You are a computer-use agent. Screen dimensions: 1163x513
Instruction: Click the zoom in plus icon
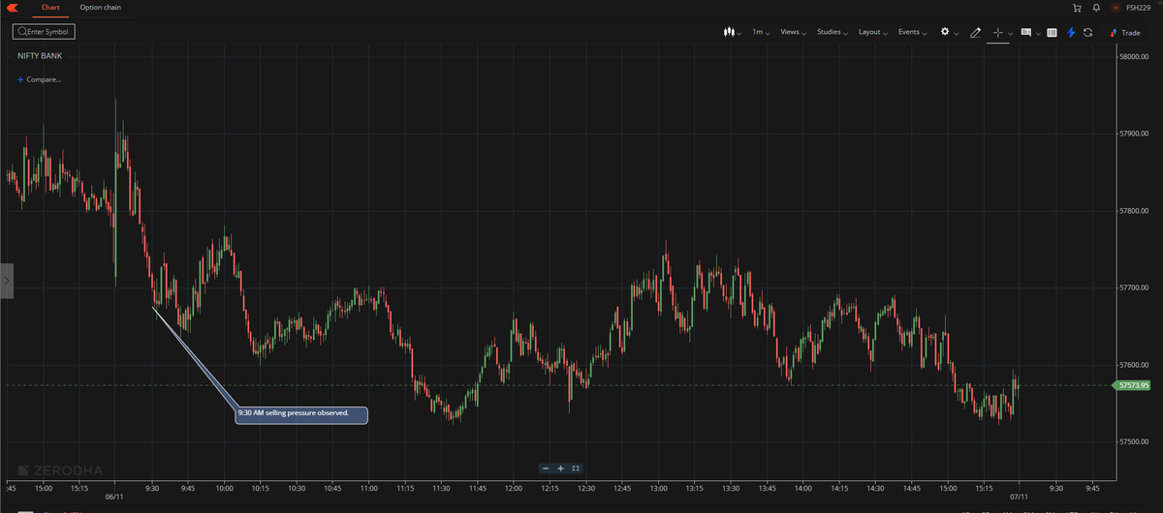[560, 468]
